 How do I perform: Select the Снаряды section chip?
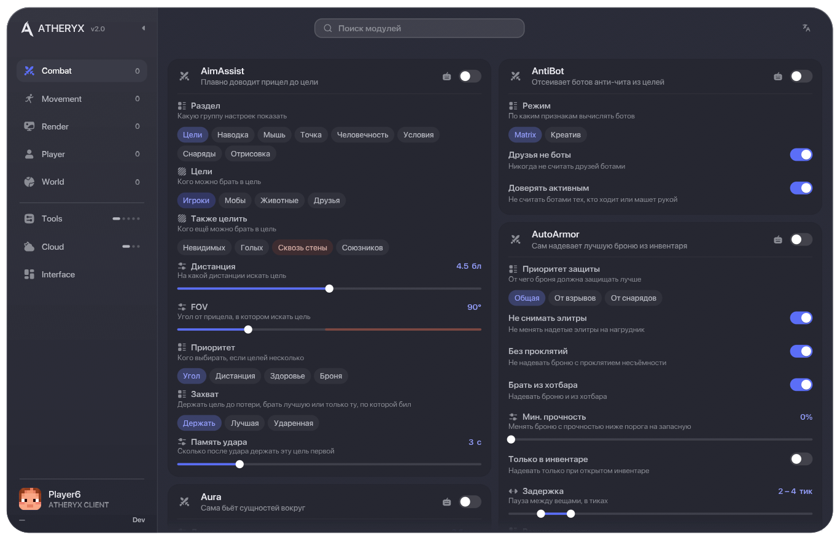200,154
